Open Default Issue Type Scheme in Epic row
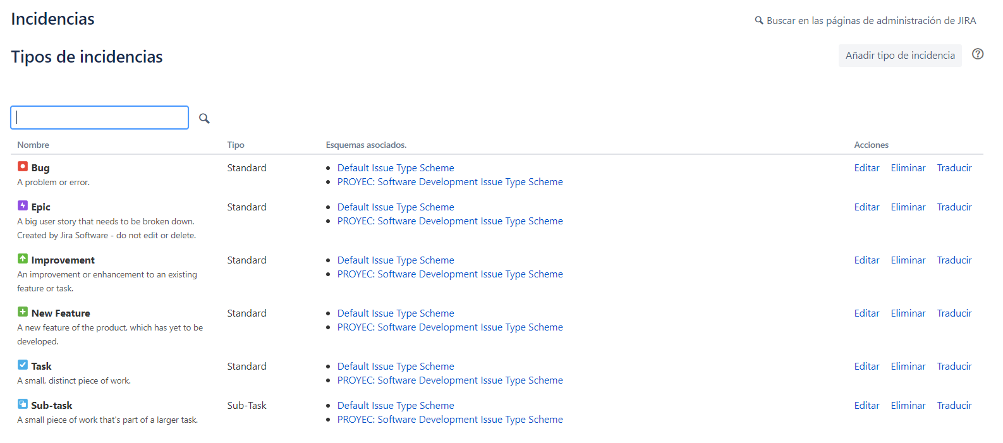Viewport: 1003px width, 443px height. point(396,207)
